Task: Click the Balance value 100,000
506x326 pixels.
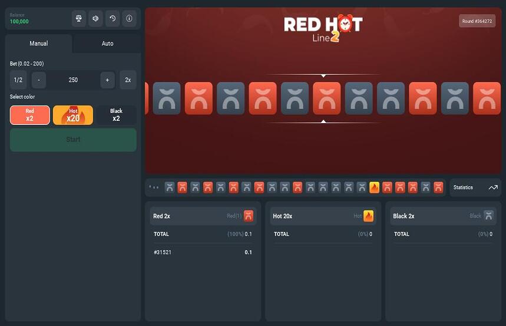Action: [x=19, y=22]
